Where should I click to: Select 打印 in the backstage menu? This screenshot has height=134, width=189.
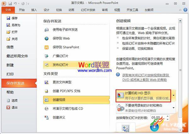10,74
